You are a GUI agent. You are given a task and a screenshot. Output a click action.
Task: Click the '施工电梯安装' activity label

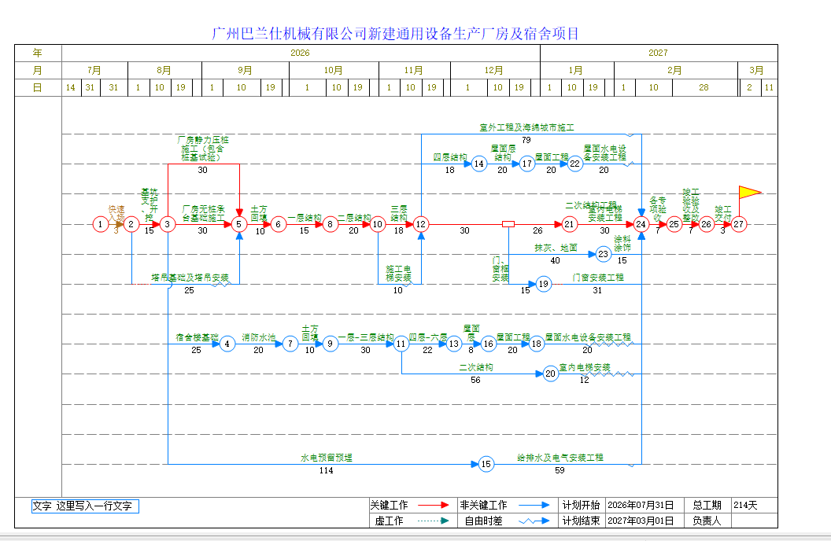click(x=398, y=273)
